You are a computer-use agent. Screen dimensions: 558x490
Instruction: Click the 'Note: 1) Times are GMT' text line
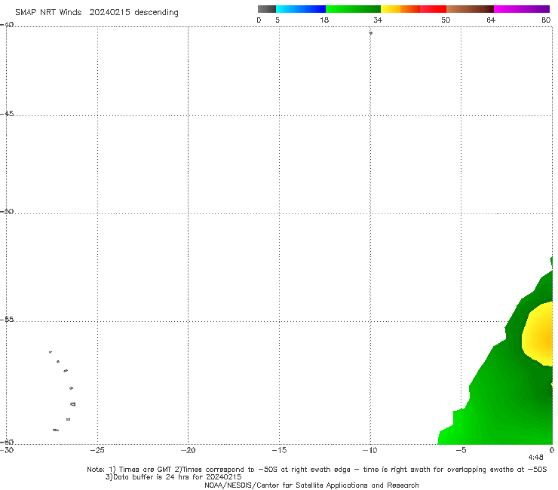[317, 470]
